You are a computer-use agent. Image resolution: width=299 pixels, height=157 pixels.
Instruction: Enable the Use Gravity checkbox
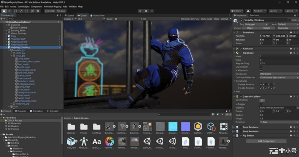pyautogui.click(x=261, y=67)
